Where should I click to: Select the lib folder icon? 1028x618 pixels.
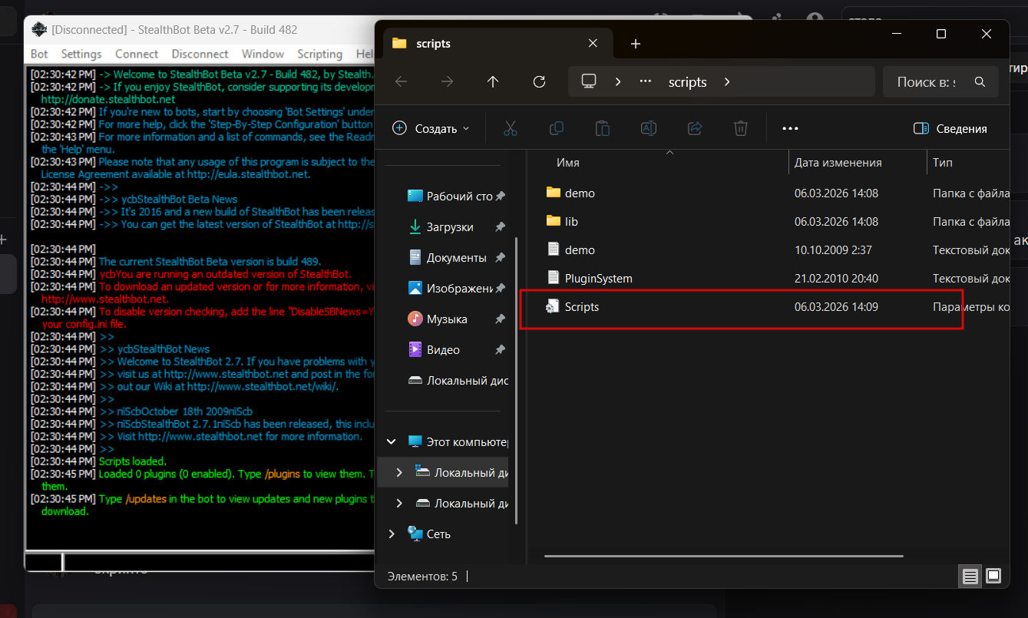[554, 221]
